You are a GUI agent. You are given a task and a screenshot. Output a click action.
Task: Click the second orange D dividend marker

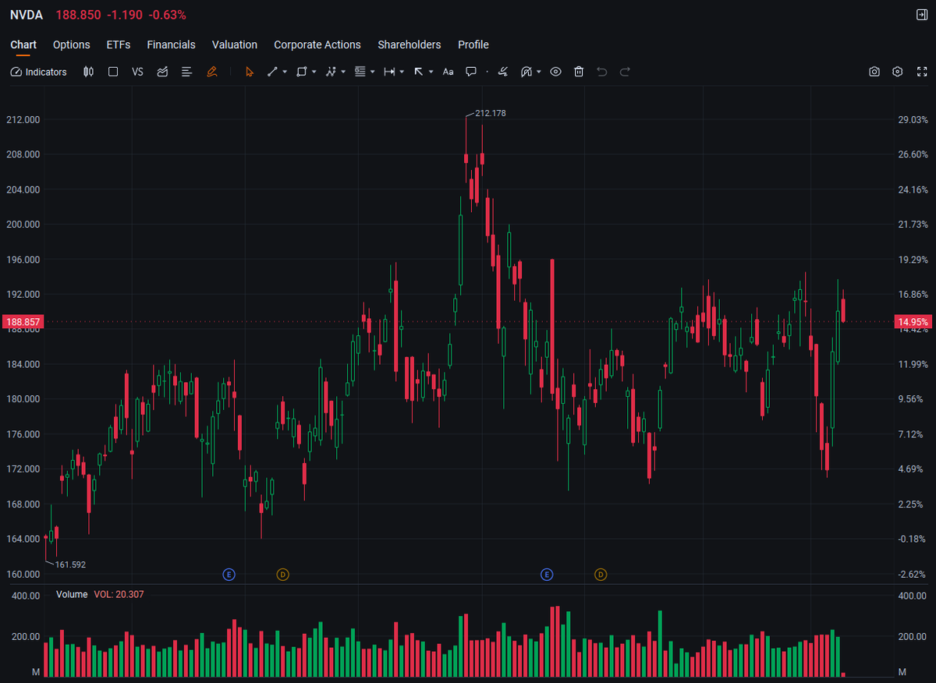[x=601, y=575]
